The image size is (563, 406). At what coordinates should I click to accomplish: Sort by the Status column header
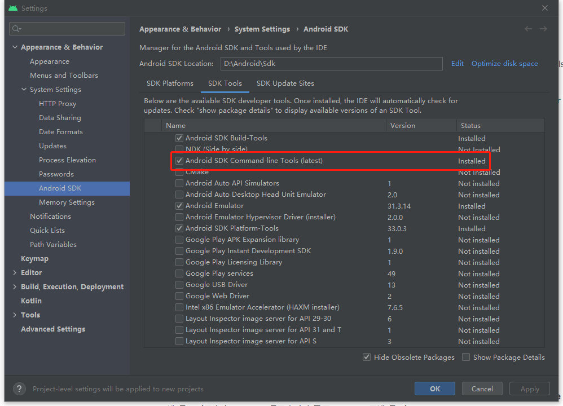click(500, 126)
